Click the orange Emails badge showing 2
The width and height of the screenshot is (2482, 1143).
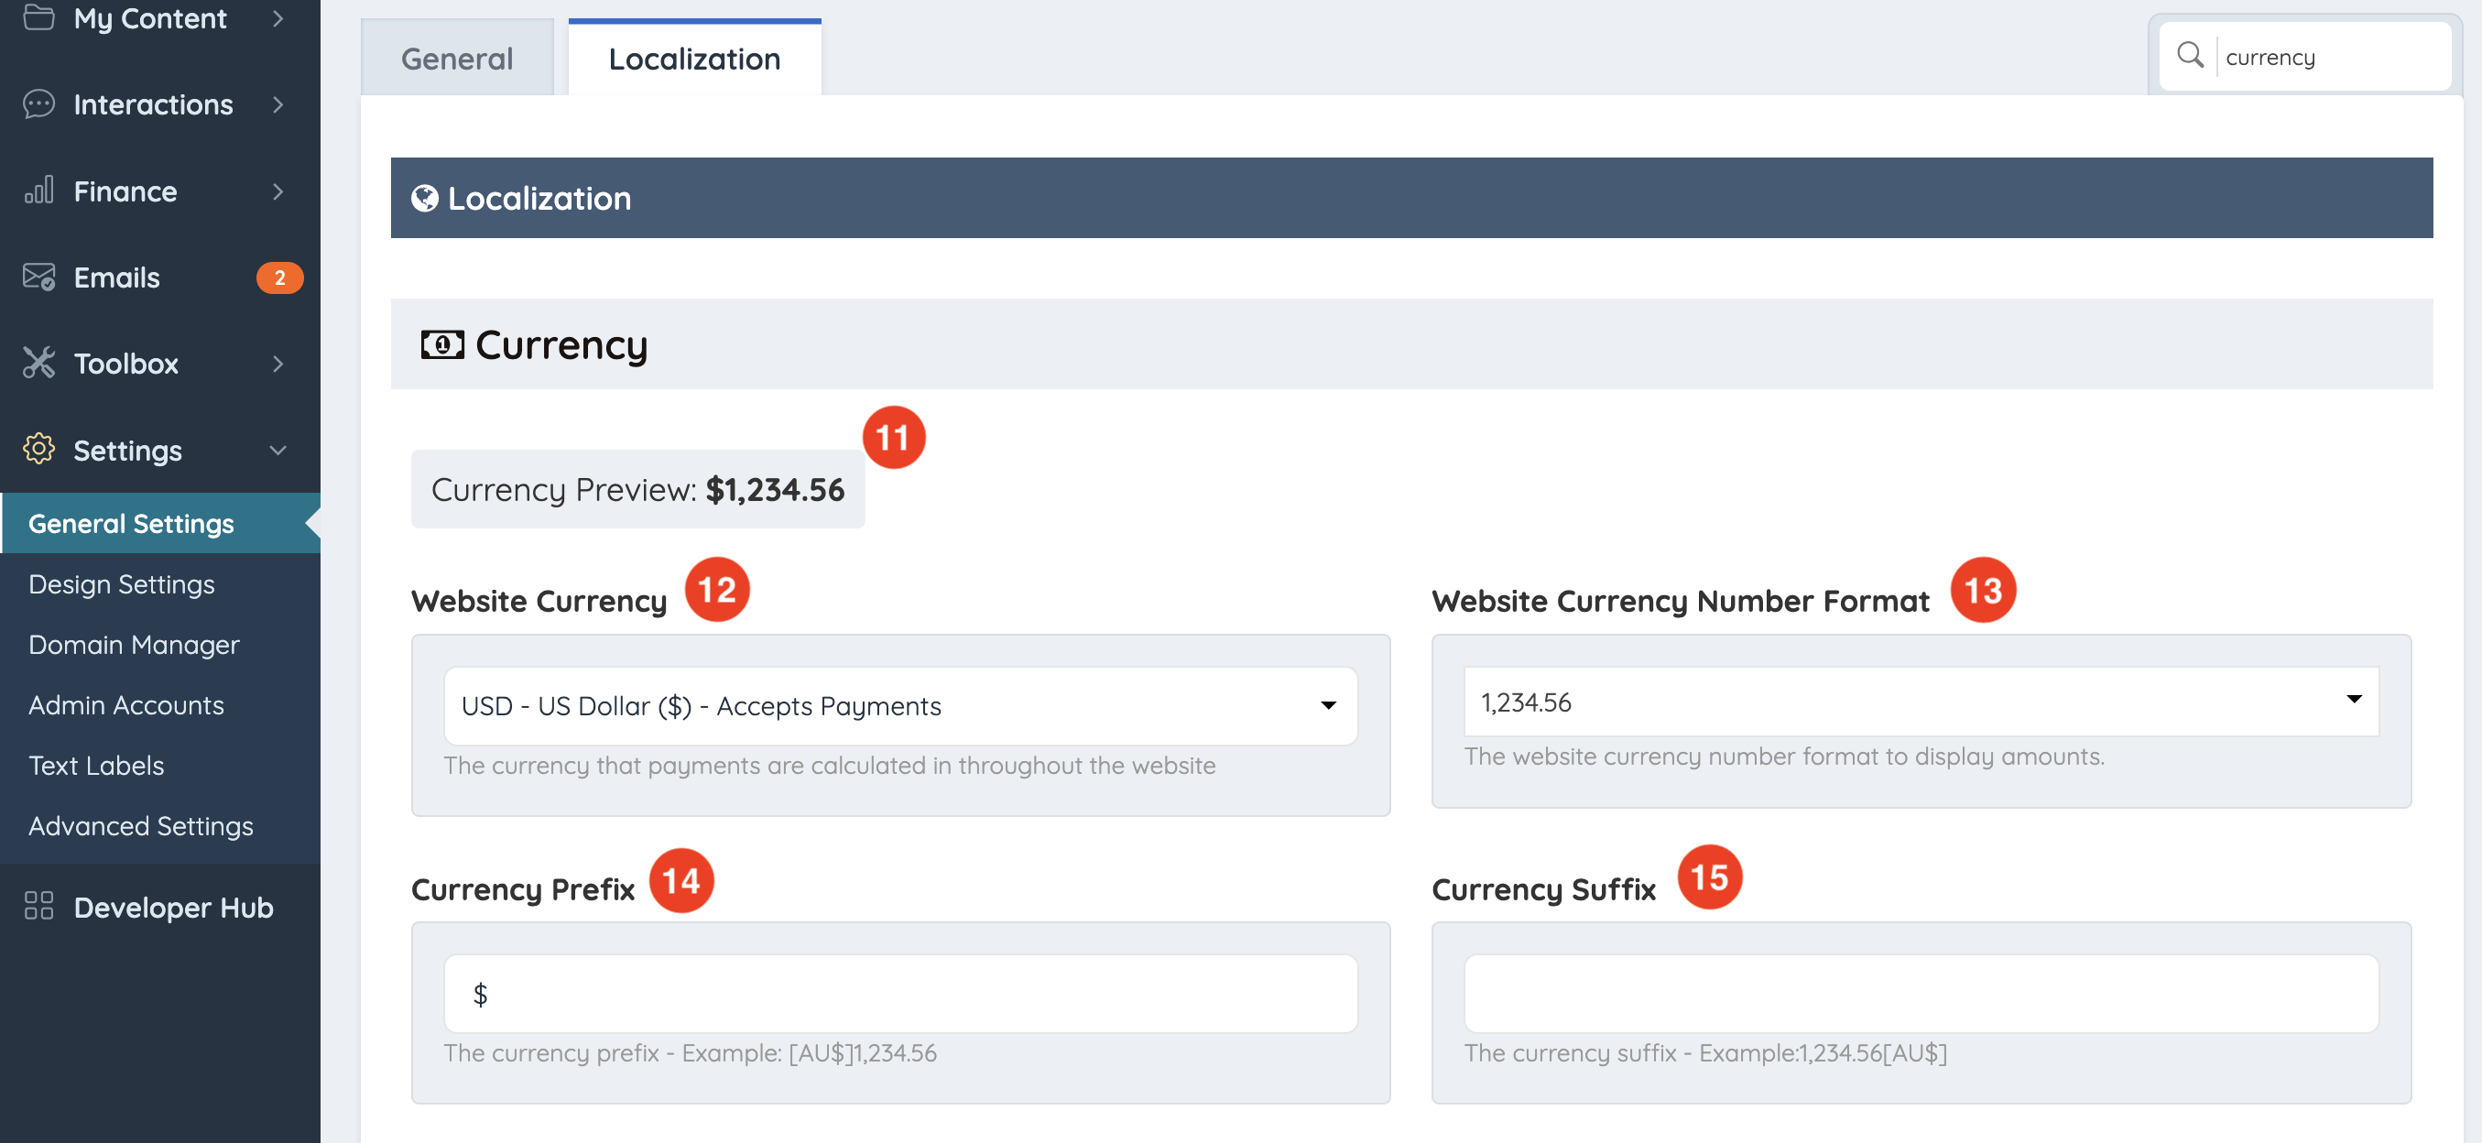tap(279, 278)
